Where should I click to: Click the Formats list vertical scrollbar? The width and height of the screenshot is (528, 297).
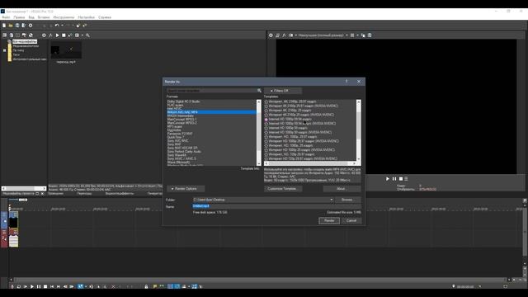click(x=259, y=132)
